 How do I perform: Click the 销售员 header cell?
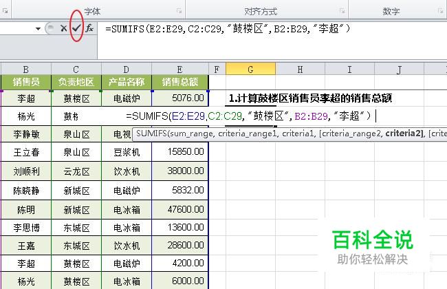pyautogui.click(x=26, y=82)
